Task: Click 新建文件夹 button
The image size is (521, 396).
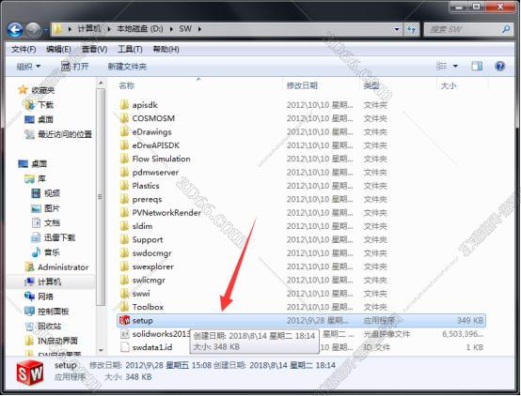Action: pyautogui.click(x=127, y=67)
